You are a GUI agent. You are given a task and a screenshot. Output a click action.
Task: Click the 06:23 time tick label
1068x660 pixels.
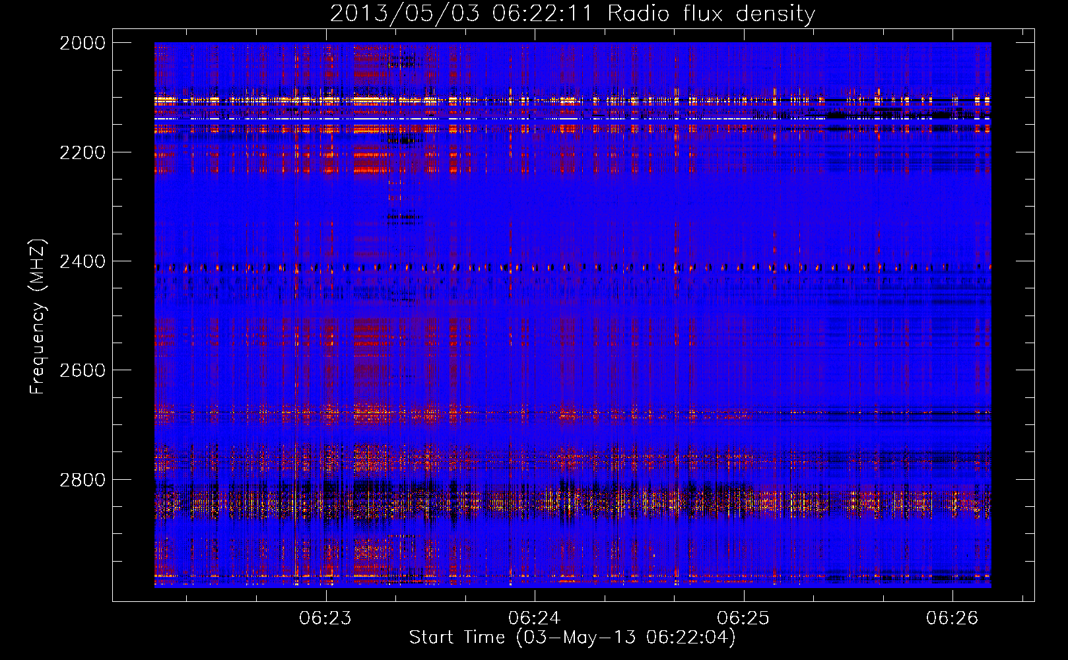tap(325, 618)
